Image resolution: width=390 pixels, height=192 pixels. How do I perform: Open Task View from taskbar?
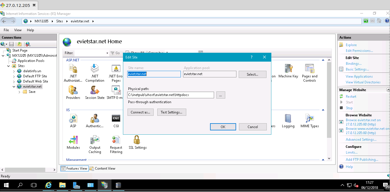[x=34, y=185]
